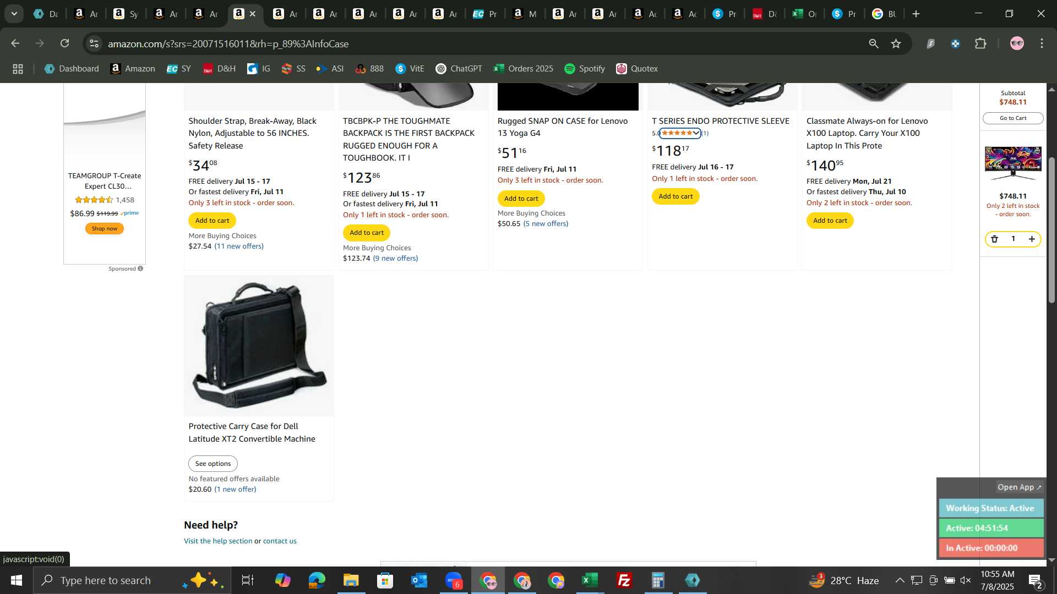
Task: Bookmark this page with the star icon
Action: coord(896,43)
